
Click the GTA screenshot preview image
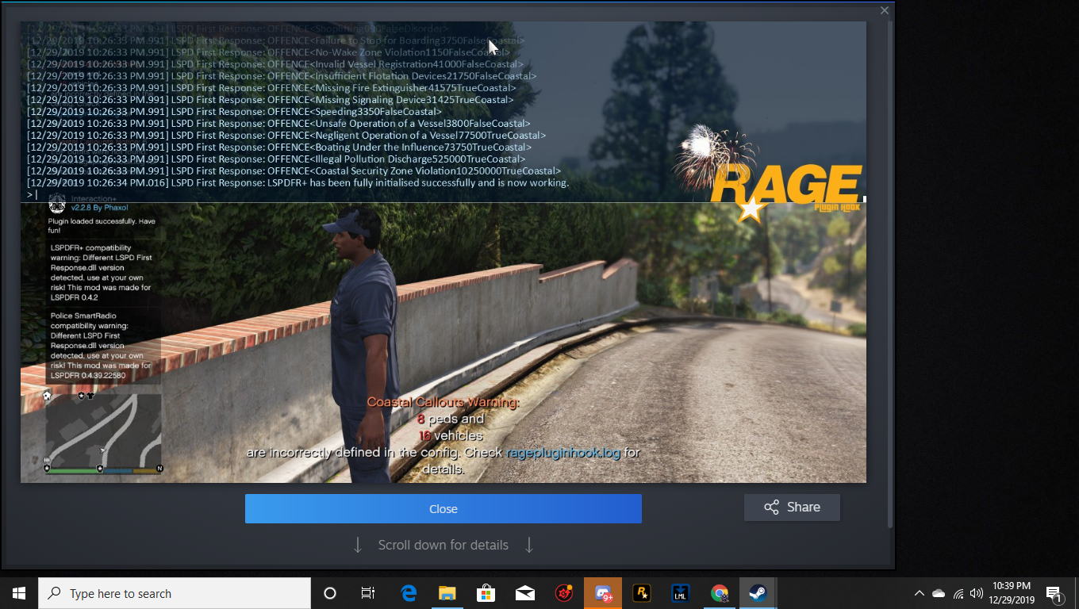(443, 252)
